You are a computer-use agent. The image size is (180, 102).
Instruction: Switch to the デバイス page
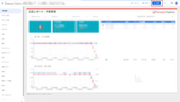4,30
